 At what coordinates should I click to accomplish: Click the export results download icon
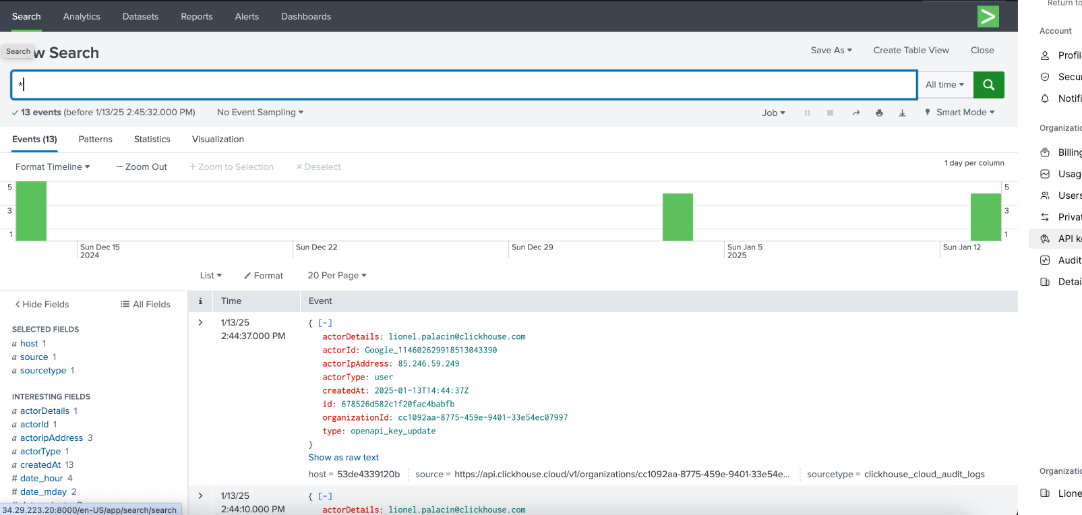coord(902,113)
